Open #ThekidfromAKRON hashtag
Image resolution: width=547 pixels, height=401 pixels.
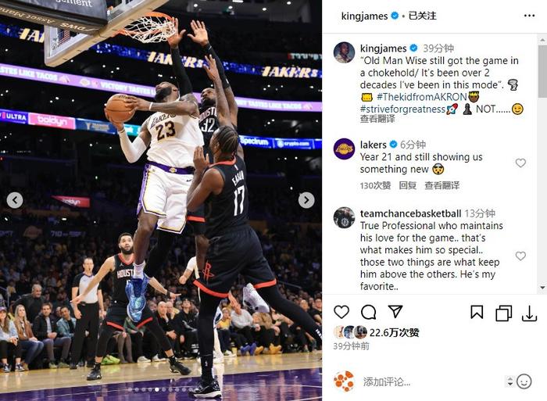coord(422,97)
